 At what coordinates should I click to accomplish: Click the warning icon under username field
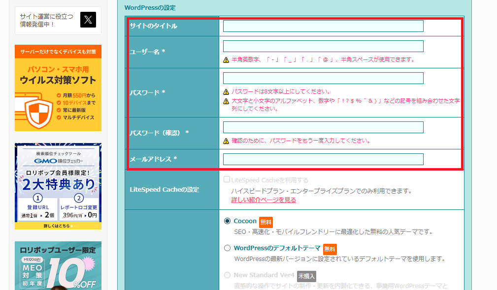[226, 60]
